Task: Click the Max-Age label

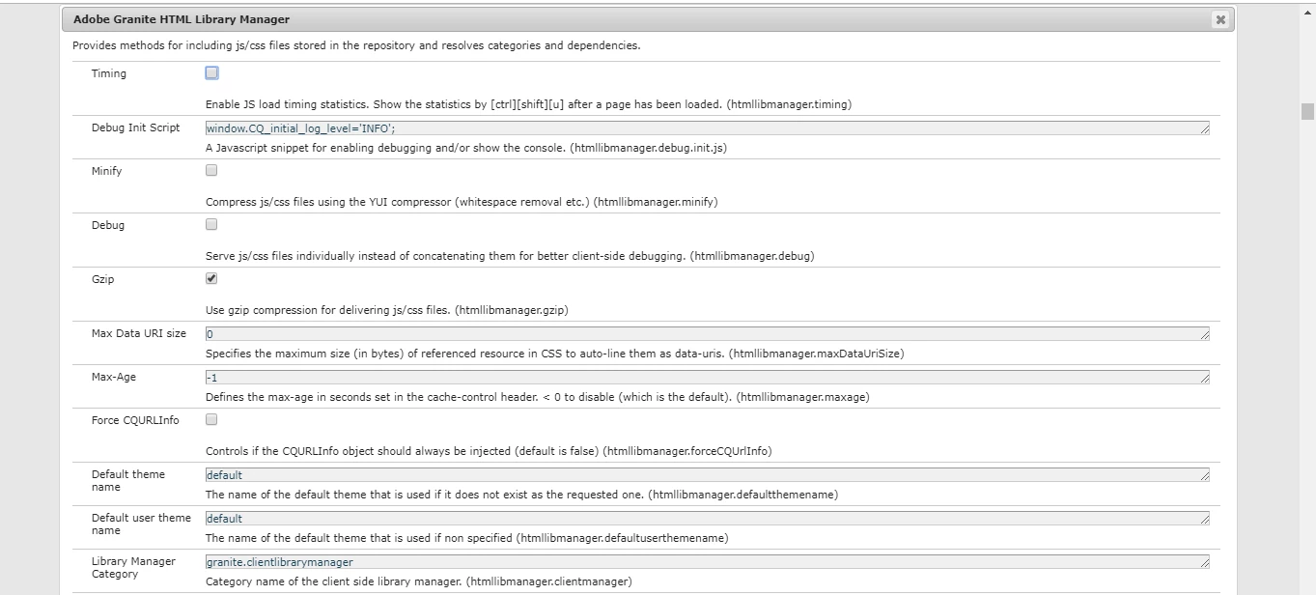Action: click(x=113, y=377)
